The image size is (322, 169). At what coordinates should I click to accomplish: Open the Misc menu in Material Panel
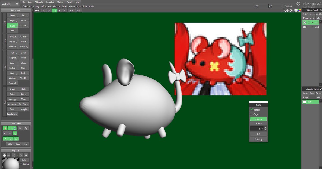(319, 97)
